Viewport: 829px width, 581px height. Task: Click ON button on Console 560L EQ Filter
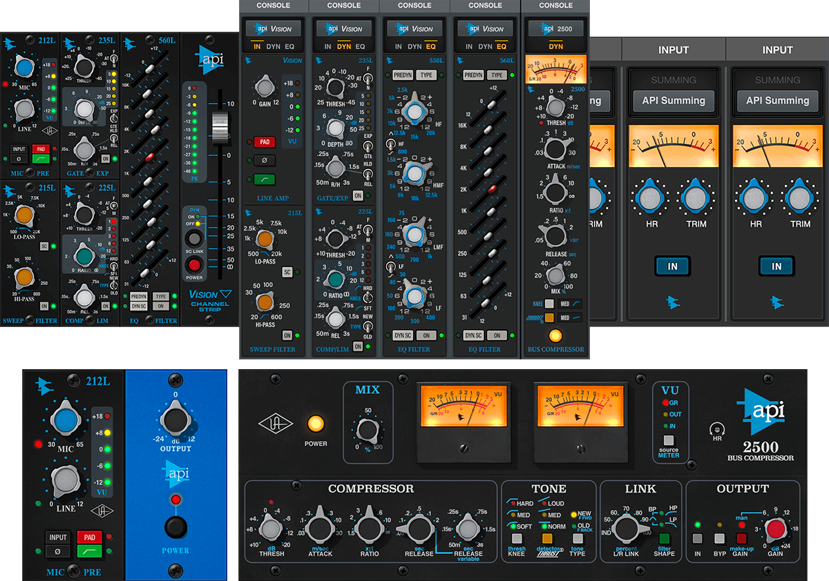[497, 335]
